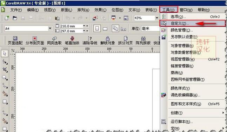Open the 文件 menu
227x132 pixels.
coord(16,10)
